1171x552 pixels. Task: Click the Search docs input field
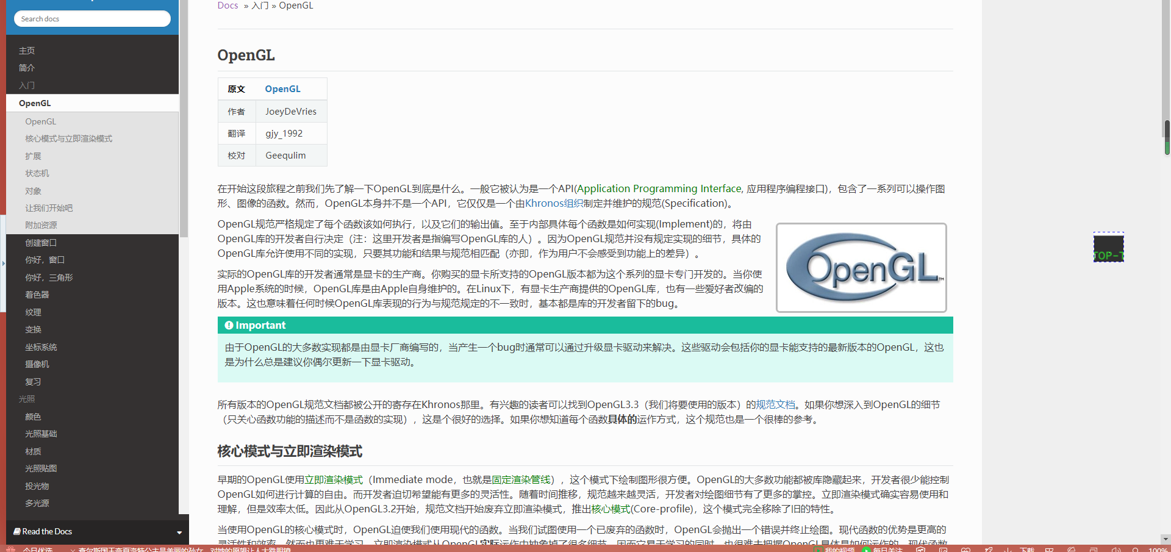[92, 19]
